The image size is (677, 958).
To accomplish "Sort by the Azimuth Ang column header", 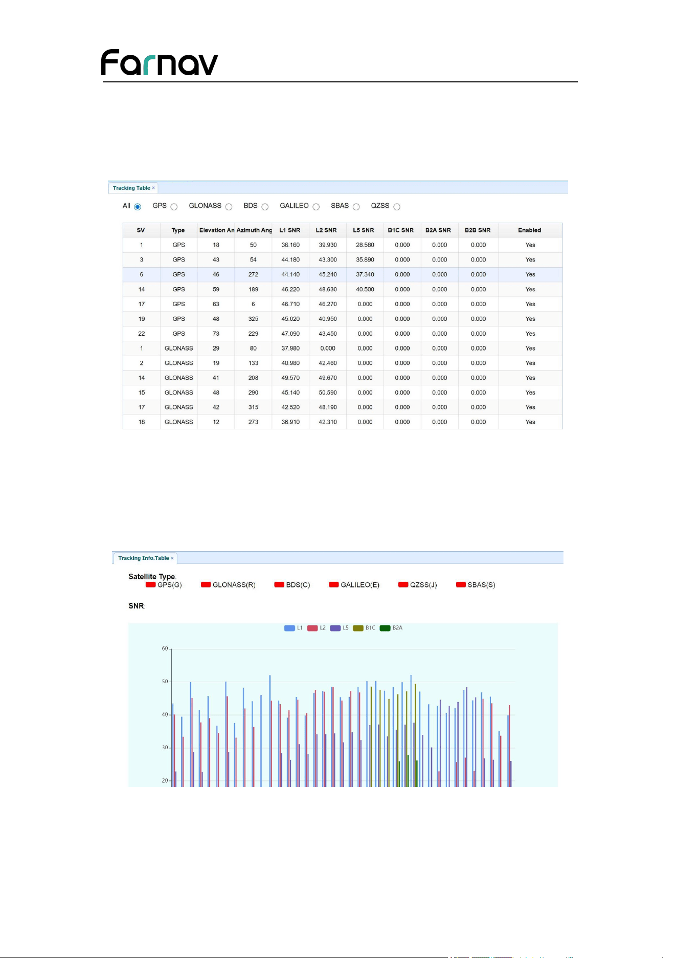I will pos(254,230).
